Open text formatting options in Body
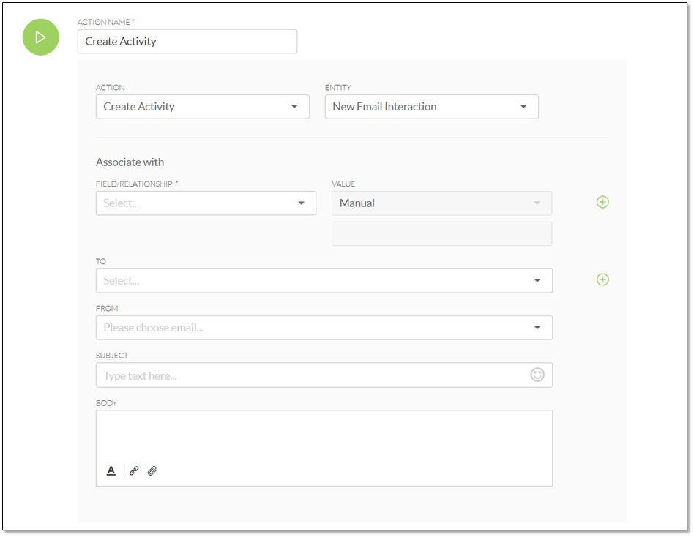The width and height of the screenshot is (694, 537). tap(111, 470)
